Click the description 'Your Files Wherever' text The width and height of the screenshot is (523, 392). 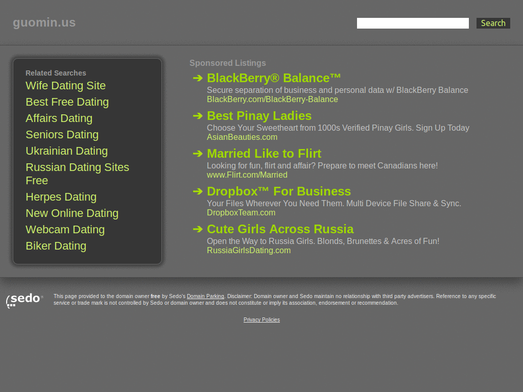pyautogui.click(x=334, y=203)
